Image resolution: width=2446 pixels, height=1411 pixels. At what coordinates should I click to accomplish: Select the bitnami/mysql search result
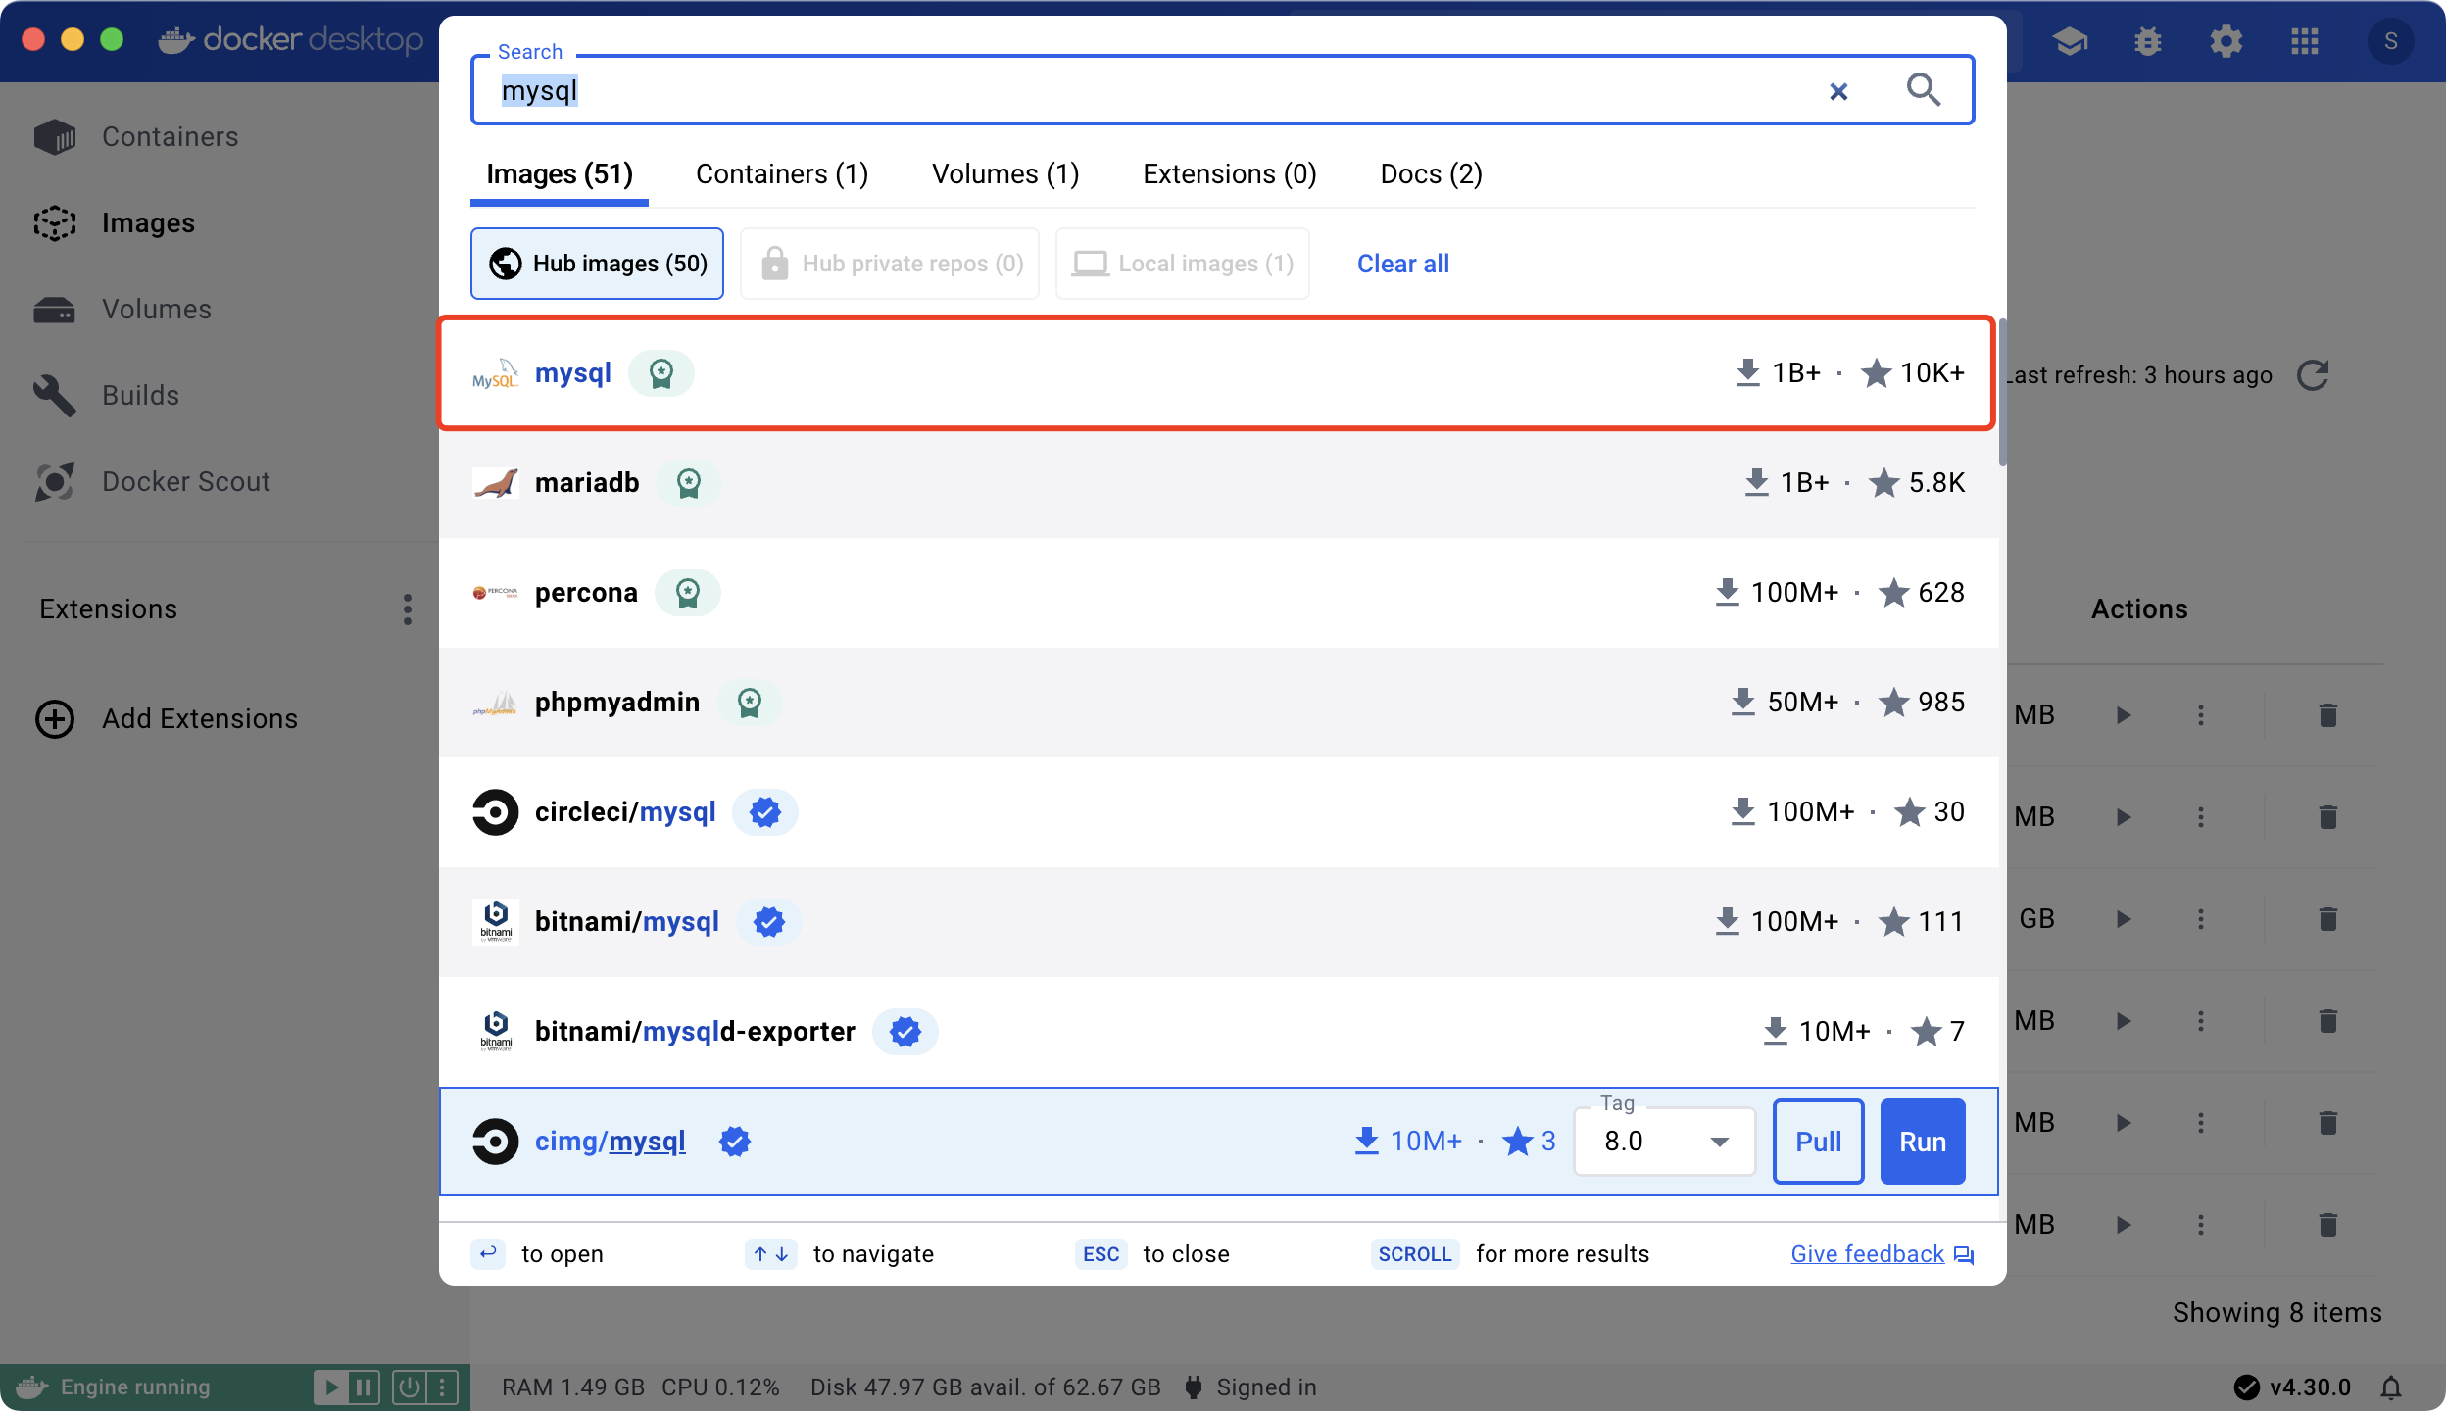[1218, 922]
